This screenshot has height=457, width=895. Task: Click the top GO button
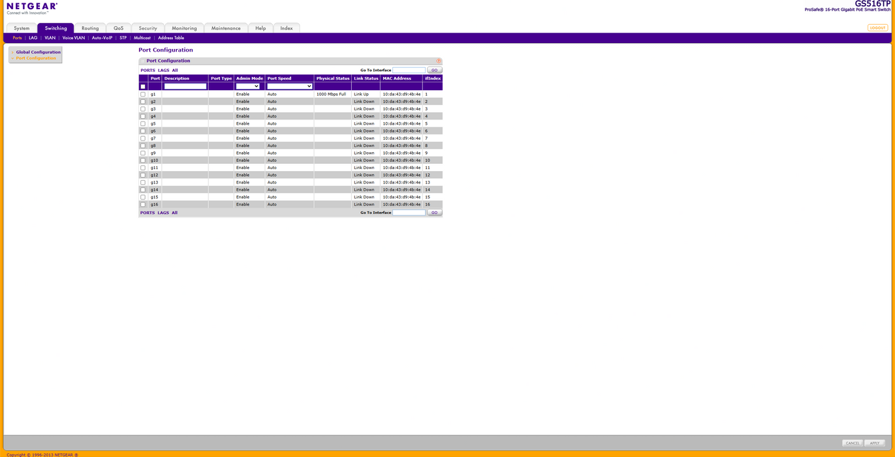tap(434, 70)
